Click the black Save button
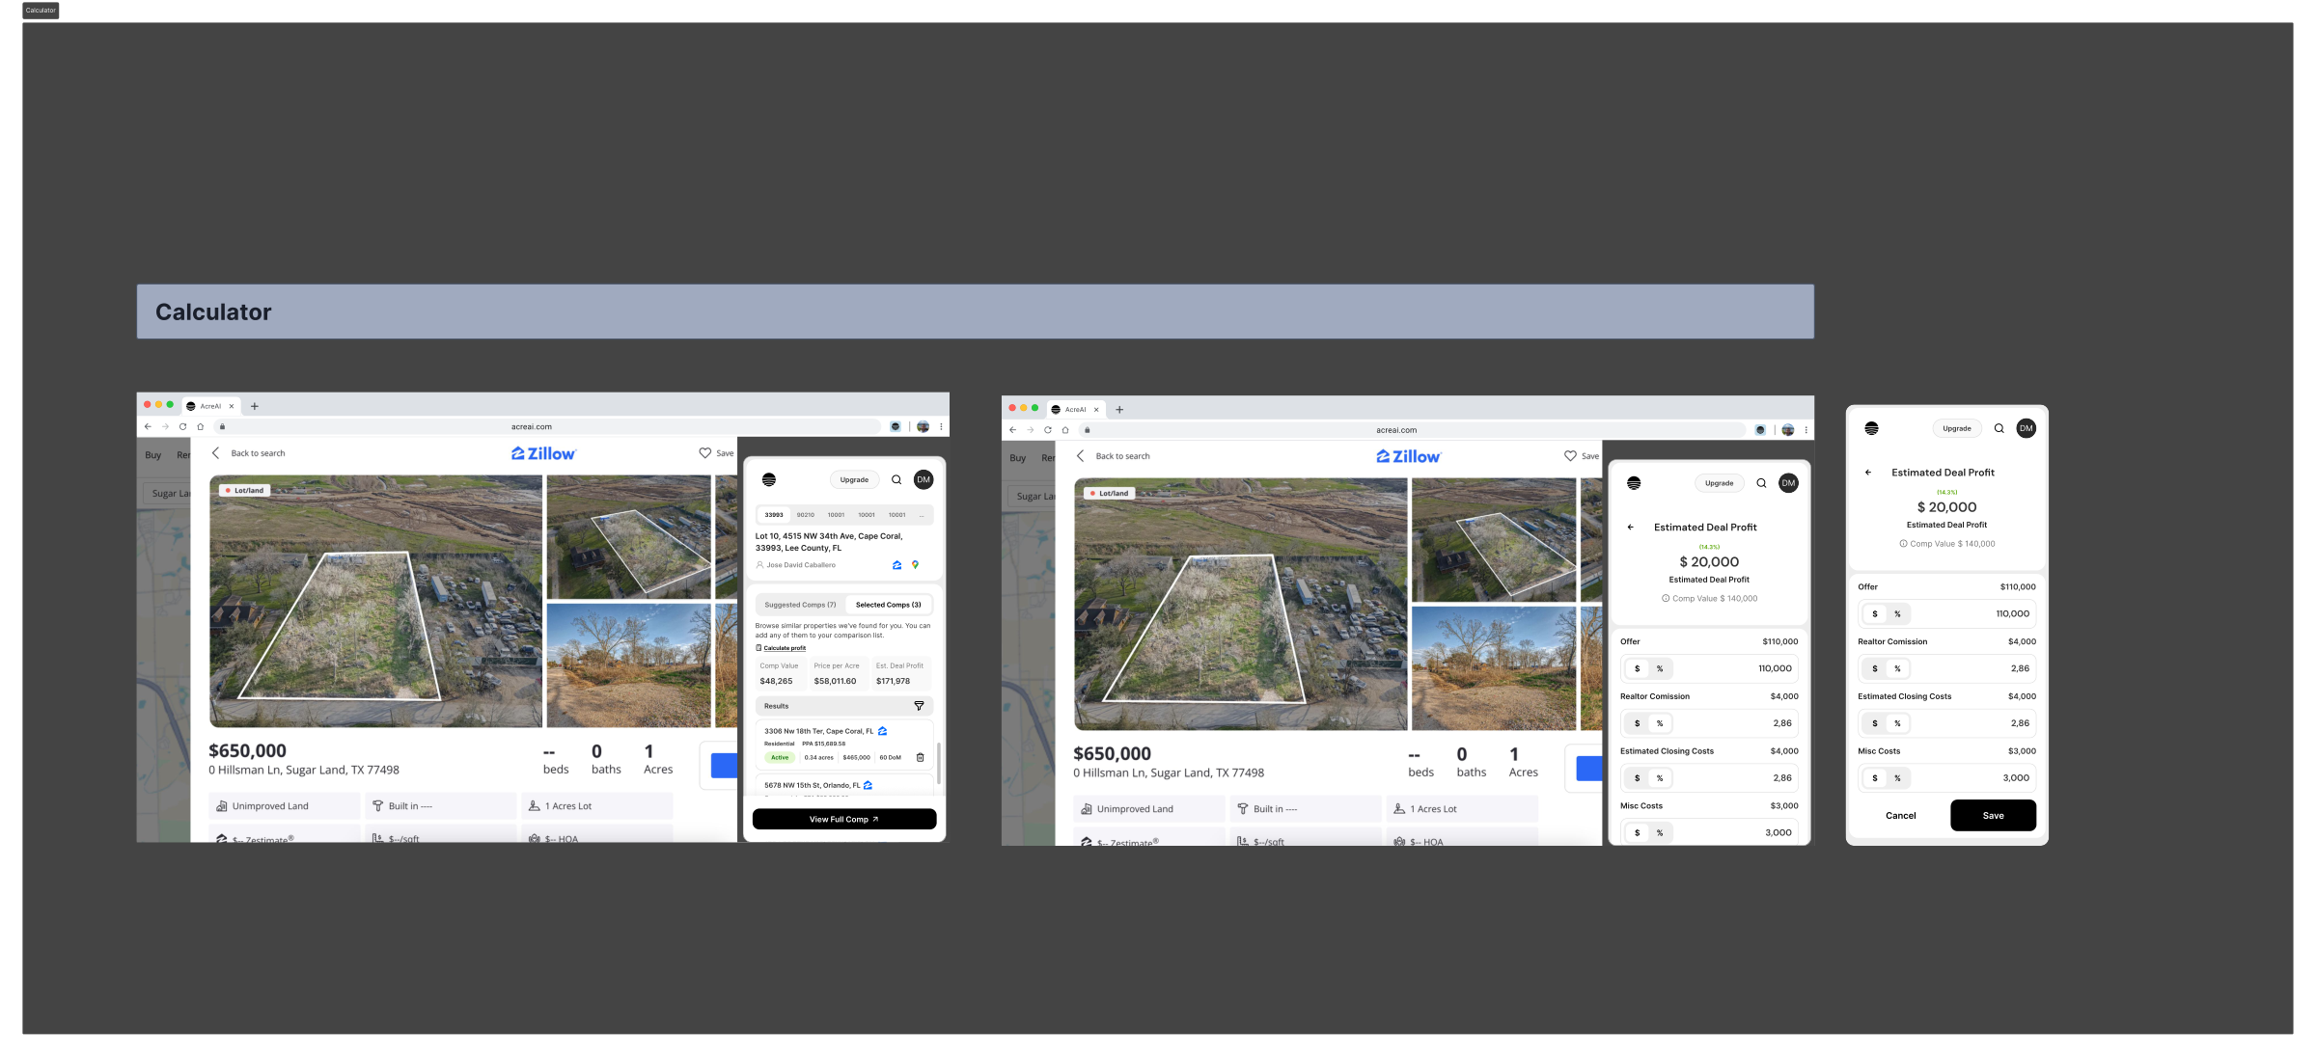The height and width of the screenshot is (1057, 2316). click(x=1993, y=816)
